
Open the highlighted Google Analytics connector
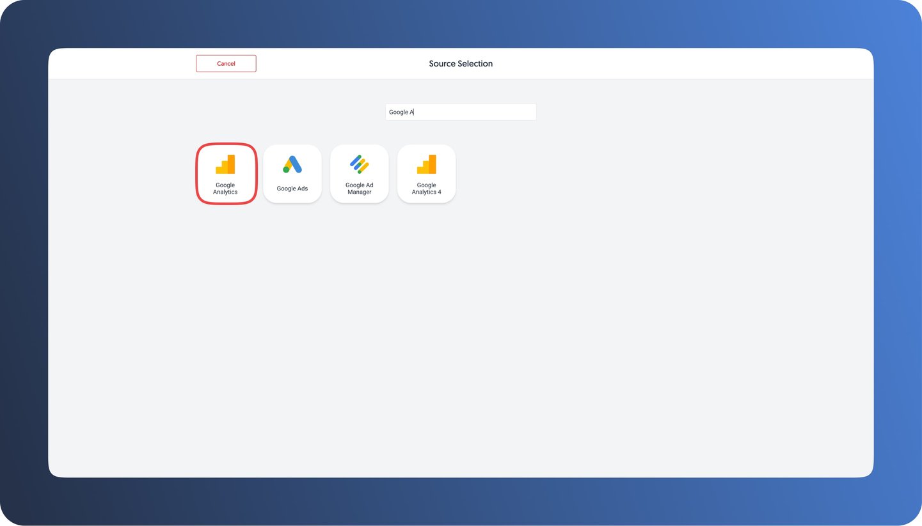click(x=225, y=173)
